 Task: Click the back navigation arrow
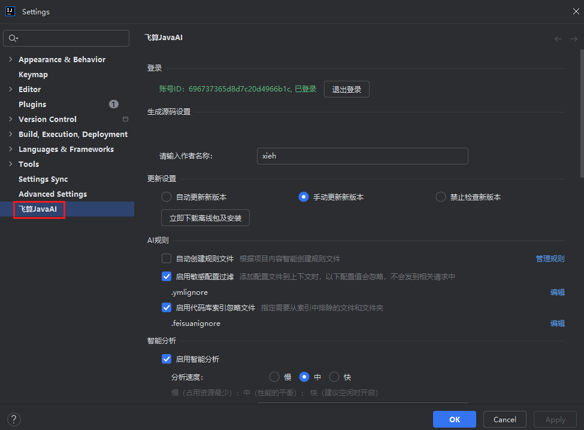[558, 39]
